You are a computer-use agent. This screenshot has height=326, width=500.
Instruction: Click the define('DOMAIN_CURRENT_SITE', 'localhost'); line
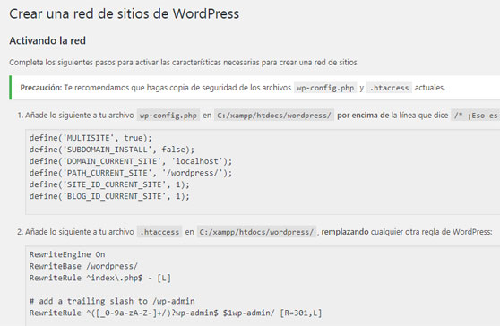click(131, 161)
